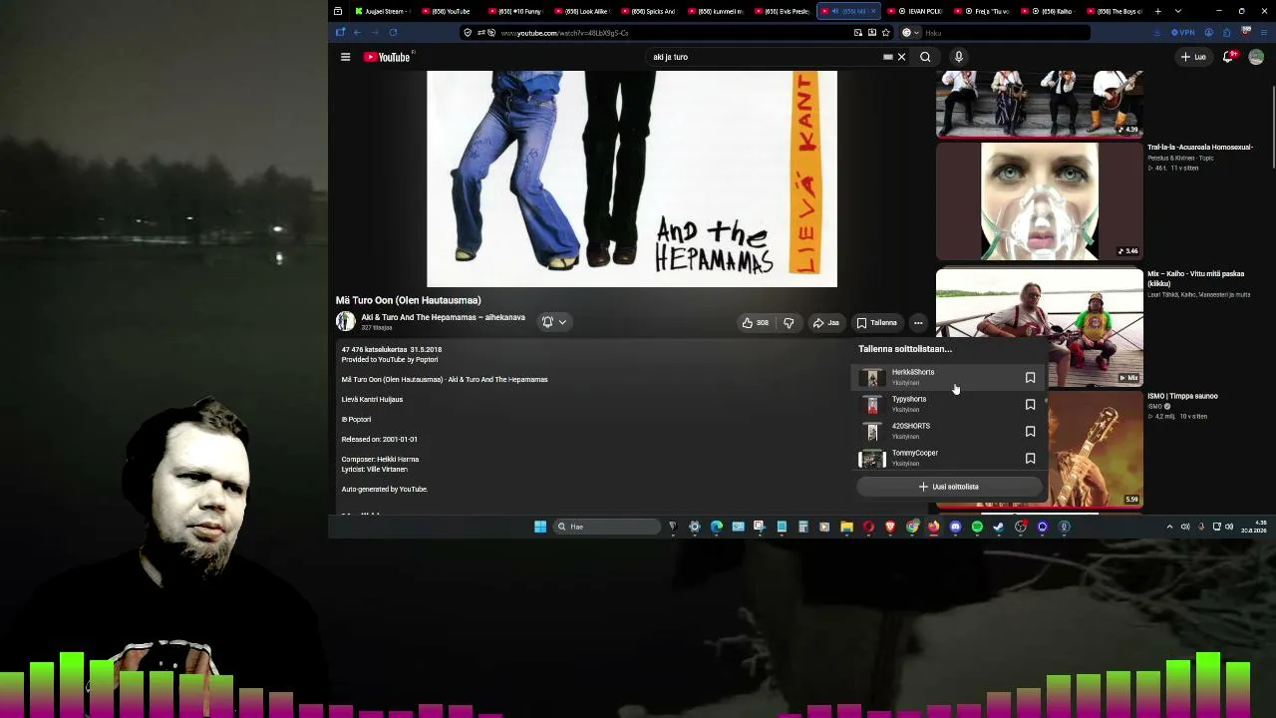
Task: Open Aki & Turo channel avatar
Action: tap(345, 321)
